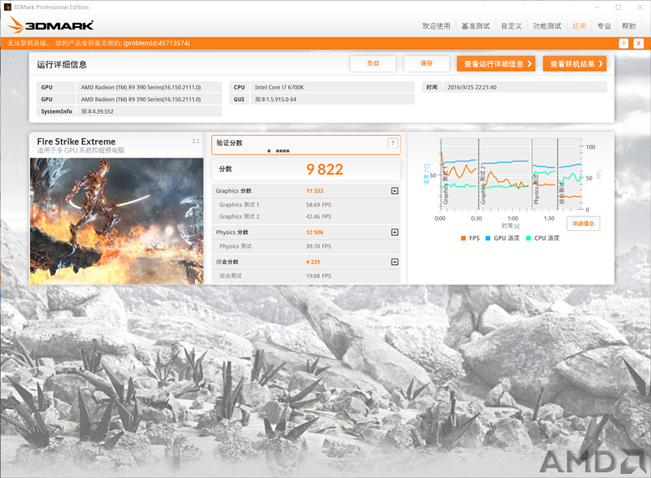Click the 39.70 FPS Physics result

click(x=318, y=246)
